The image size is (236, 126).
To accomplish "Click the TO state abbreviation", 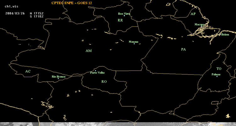I will pos(219,69).
